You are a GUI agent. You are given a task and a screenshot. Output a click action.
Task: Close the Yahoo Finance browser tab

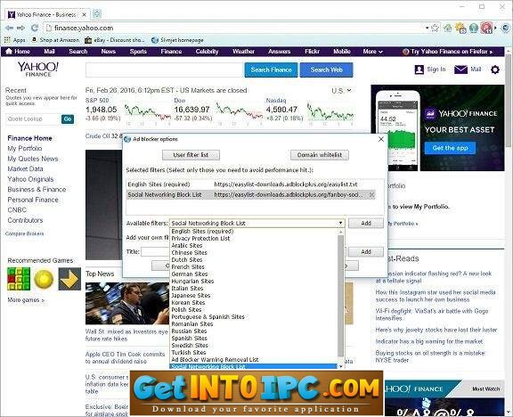click(85, 15)
